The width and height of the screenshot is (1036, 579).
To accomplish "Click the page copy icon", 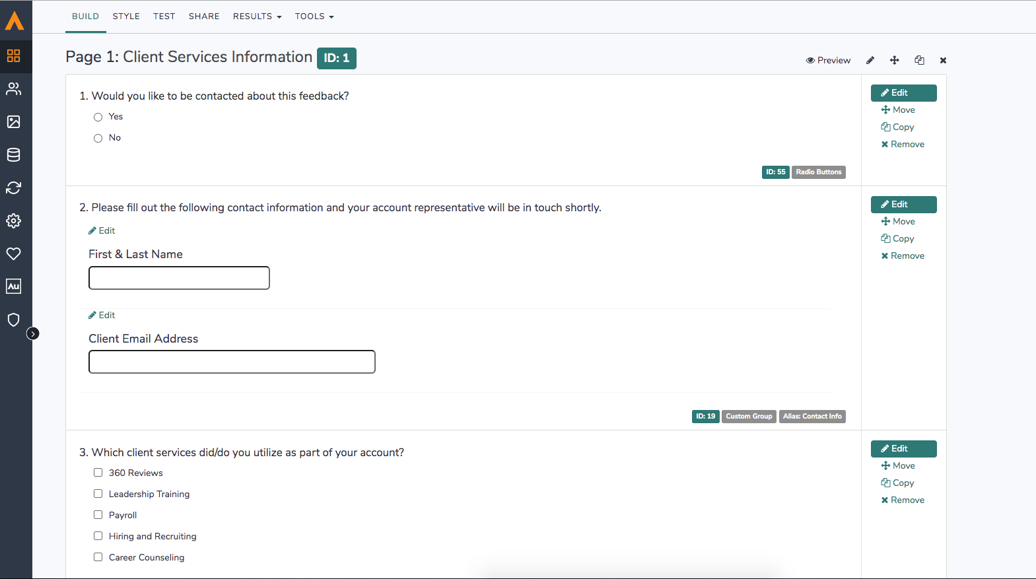I will point(919,60).
